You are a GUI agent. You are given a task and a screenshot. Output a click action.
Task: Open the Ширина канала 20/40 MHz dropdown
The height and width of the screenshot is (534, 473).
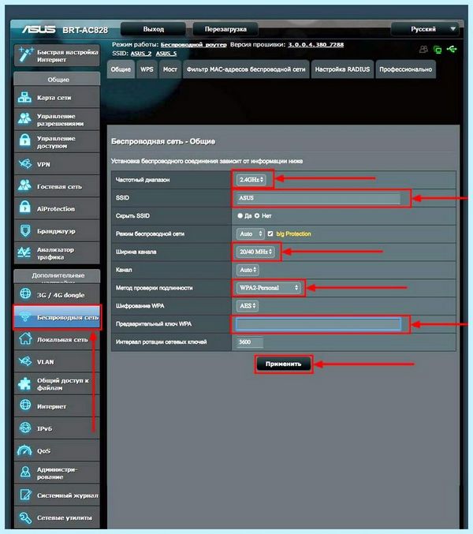tap(255, 252)
